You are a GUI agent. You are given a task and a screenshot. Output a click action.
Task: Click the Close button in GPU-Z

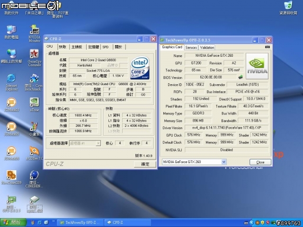click(260, 162)
